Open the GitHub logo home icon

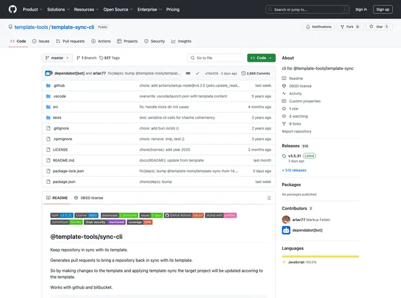[13, 9]
